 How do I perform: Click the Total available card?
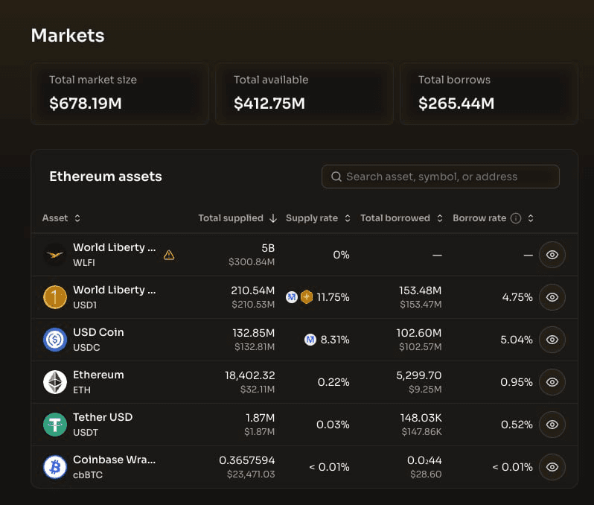tap(304, 94)
